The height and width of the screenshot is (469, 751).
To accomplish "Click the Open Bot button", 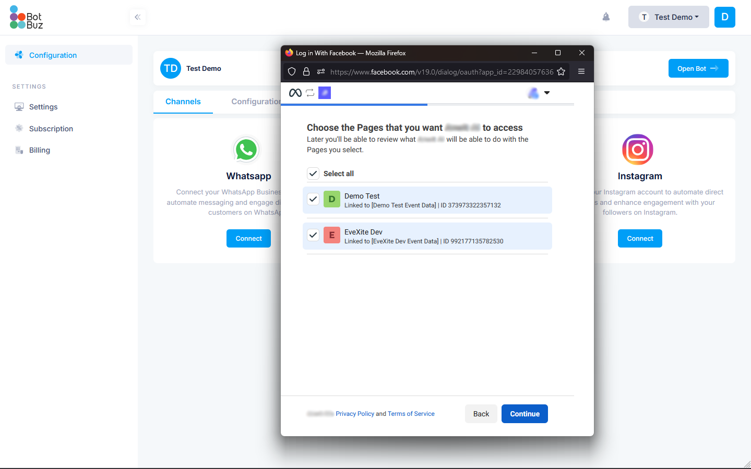I will (698, 68).
